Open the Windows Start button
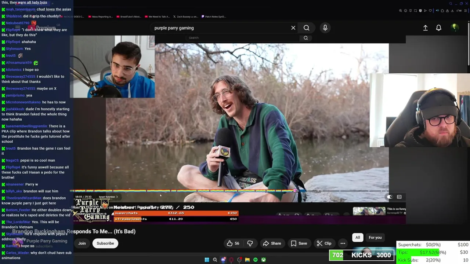Image resolution: width=470 pixels, height=264 pixels. click(207, 260)
